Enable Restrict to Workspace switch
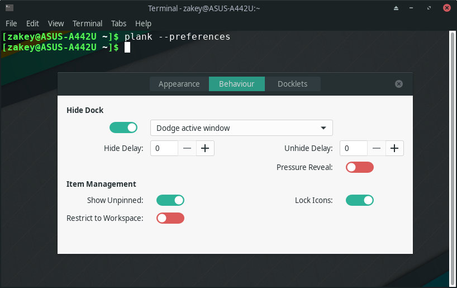The image size is (457, 288). [170, 218]
